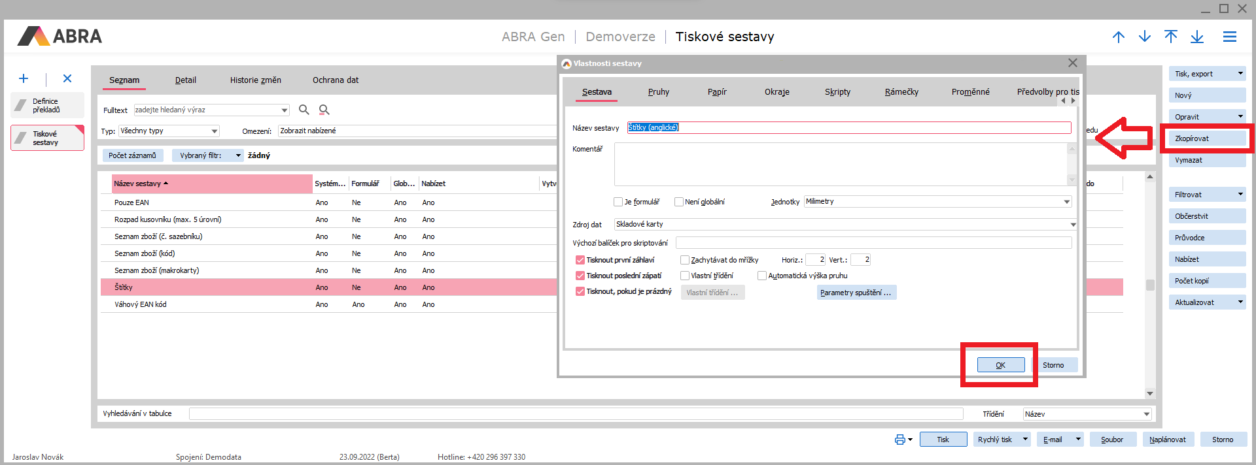The width and height of the screenshot is (1256, 465).
Task: Expand the Typ Všechny typy dropdown
Action: point(214,131)
